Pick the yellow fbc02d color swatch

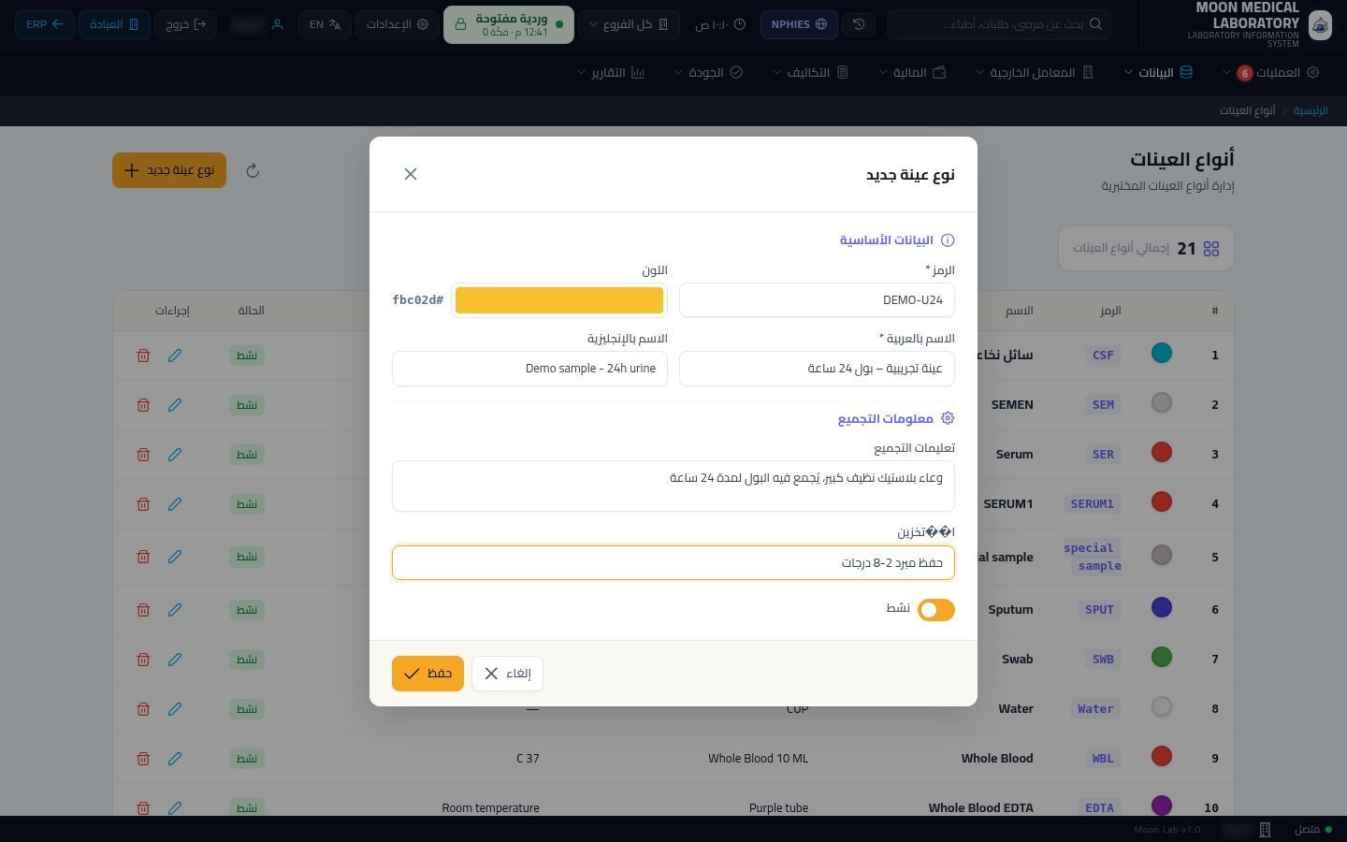click(559, 300)
